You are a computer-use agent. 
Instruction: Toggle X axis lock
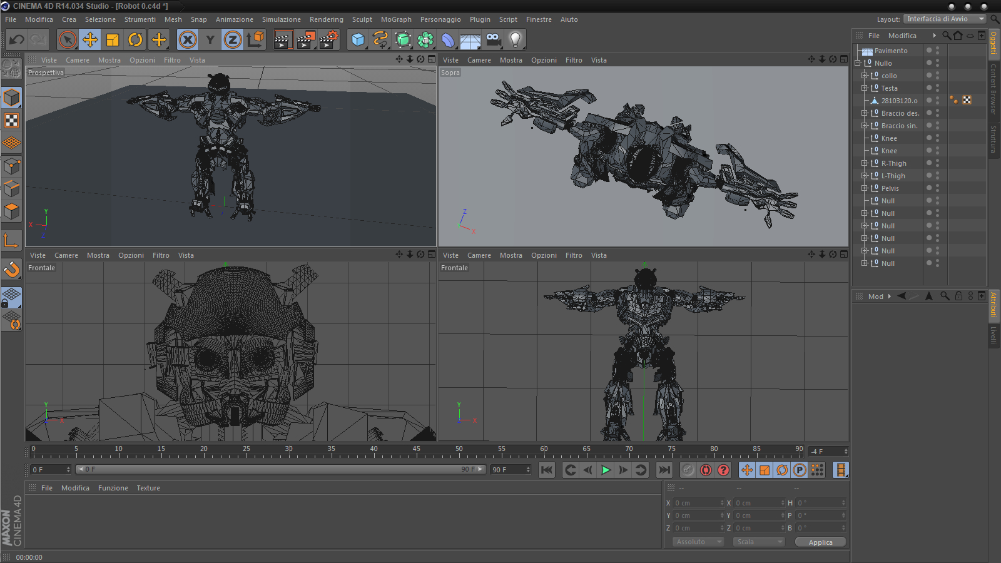coord(187,40)
